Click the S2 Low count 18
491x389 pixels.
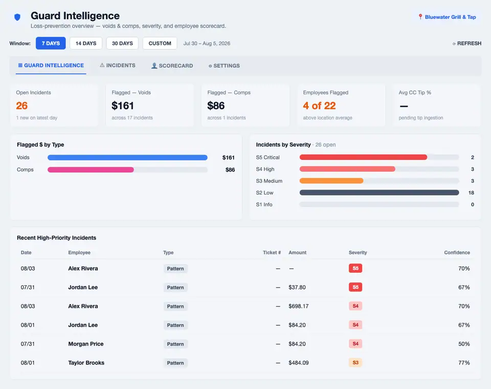tap(471, 193)
